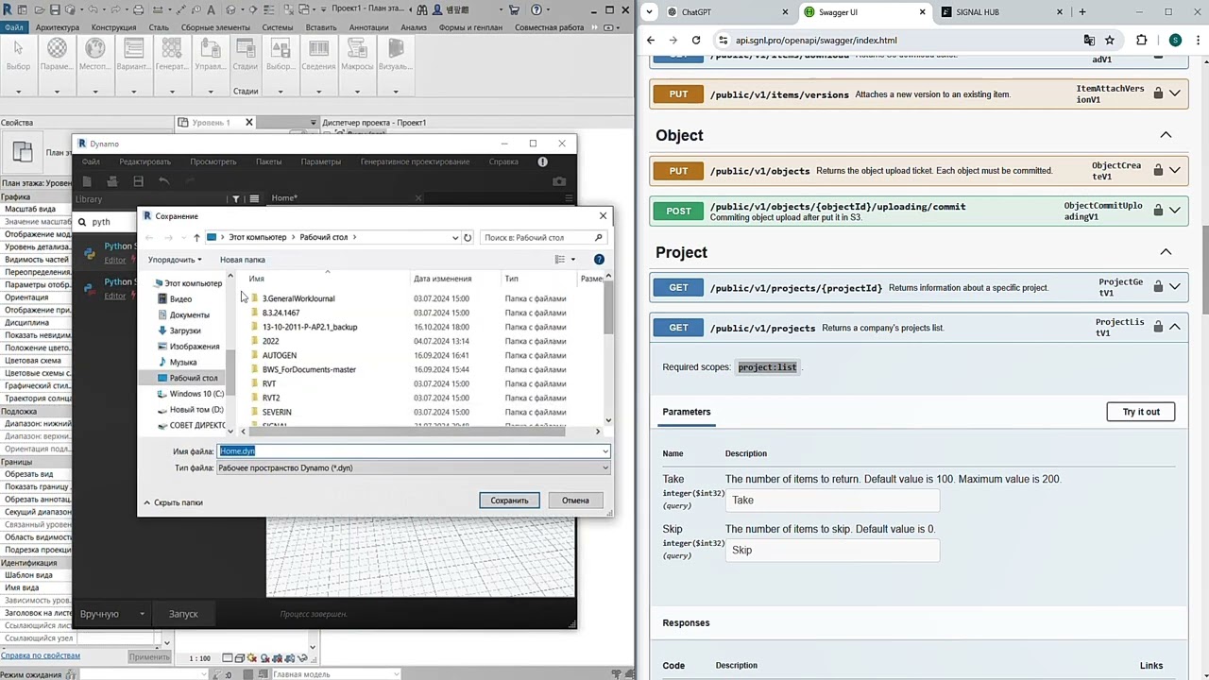Collapse the GET /public/v1/projects operation chevron

[1175, 328]
